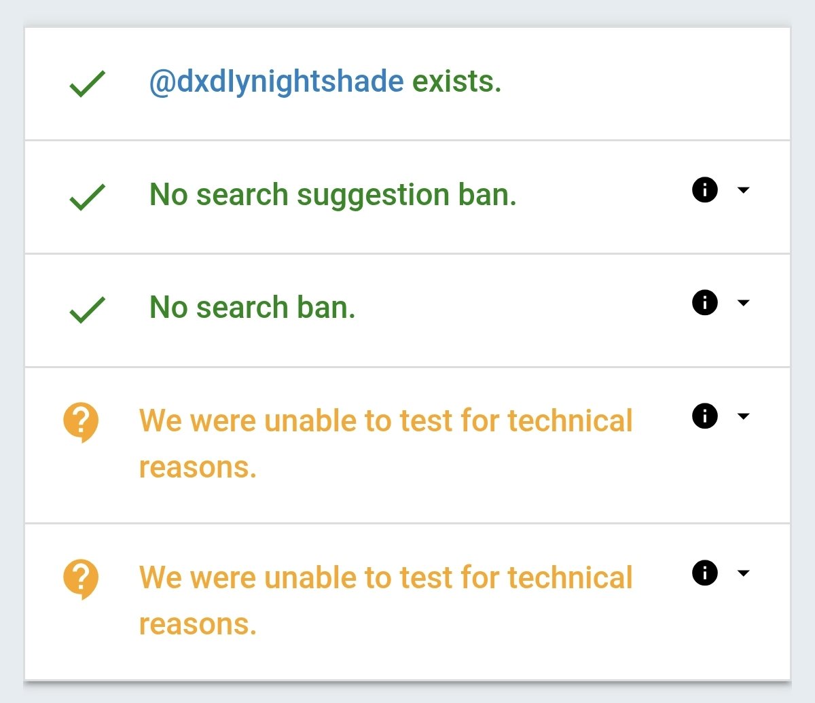Expand the first "unable to test" row arrow
Viewport: 815px width, 703px height.
(x=744, y=416)
